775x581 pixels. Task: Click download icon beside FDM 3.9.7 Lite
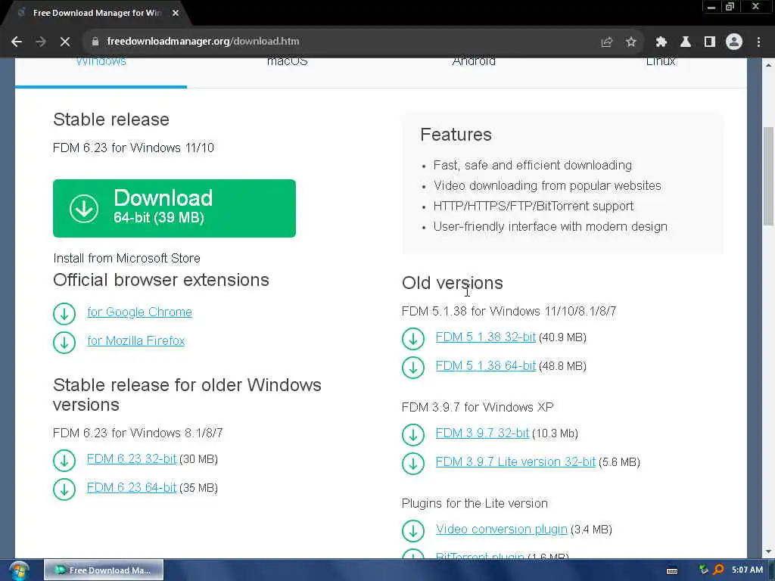coord(413,464)
